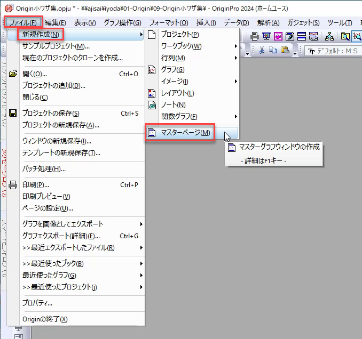The width and height of the screenshot is (362, 339).
Task: Open the 編集(E) menu
Action: coord(56,22)
